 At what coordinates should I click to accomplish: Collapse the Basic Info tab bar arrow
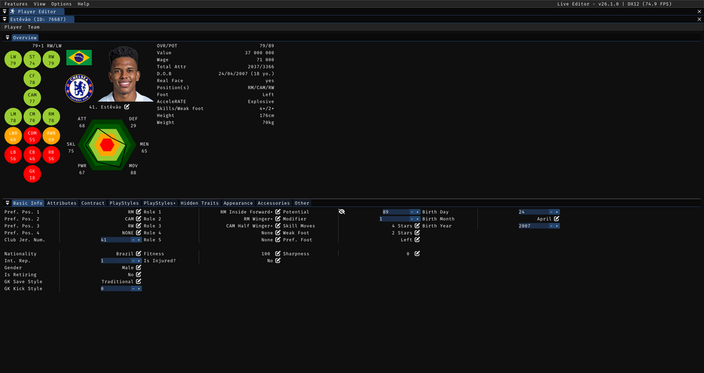(x=8, y=203)
